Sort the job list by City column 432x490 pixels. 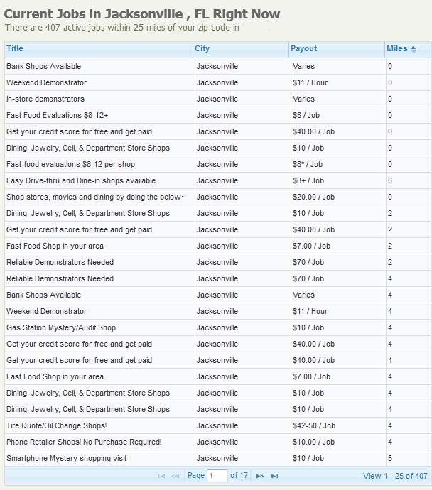(x=202, y=49)
